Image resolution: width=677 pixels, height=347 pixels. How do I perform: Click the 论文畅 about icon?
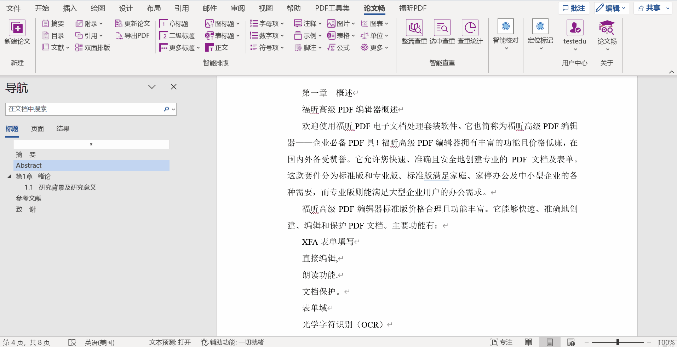[x=607, y=28]
